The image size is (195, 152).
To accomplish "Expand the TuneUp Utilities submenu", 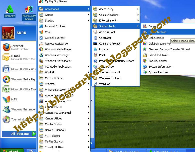I will coord(64,147).
